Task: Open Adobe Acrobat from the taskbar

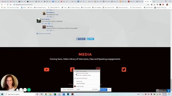Action: (x=72, y=94)
